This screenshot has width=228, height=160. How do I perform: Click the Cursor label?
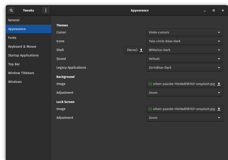tap(61, 32)
